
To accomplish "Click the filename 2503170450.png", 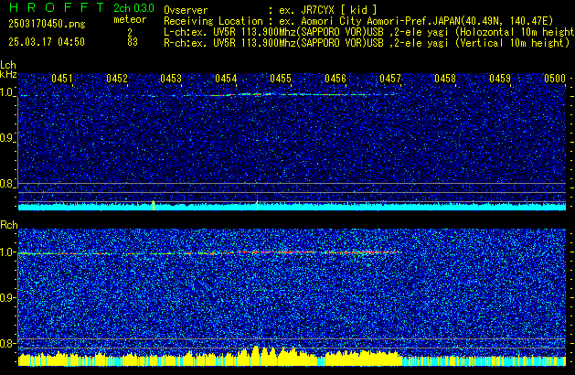I will tap(47, 24).
